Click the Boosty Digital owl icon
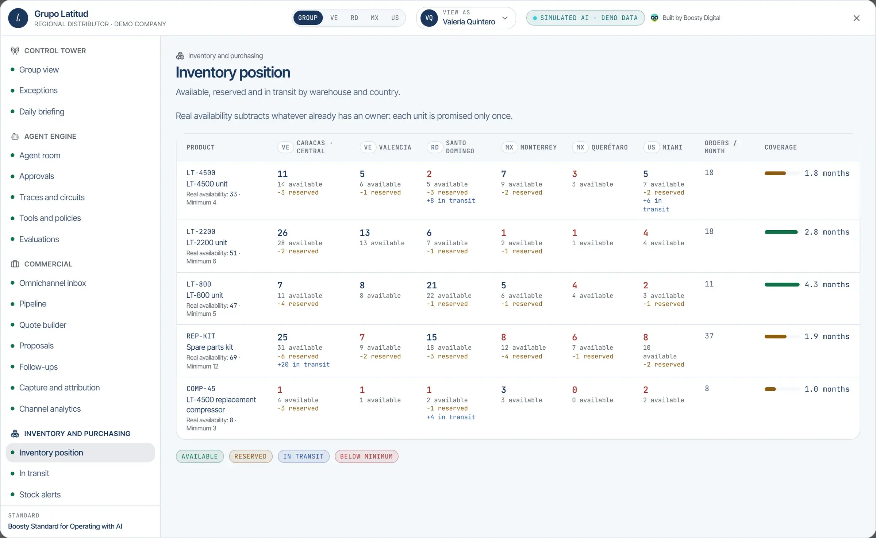The height and width of the screenshot is (538, 876). pos(654,18)
